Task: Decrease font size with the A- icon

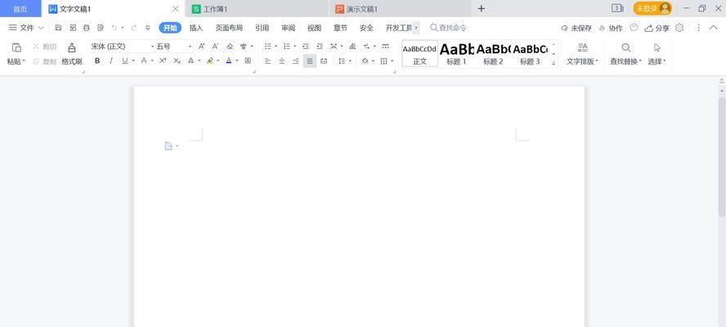Action: click(x=215, y=47)
